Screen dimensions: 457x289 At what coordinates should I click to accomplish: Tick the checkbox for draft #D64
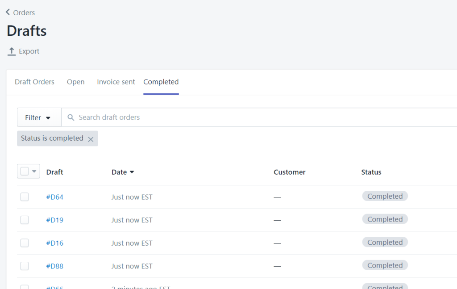click(x=25, y=197)
